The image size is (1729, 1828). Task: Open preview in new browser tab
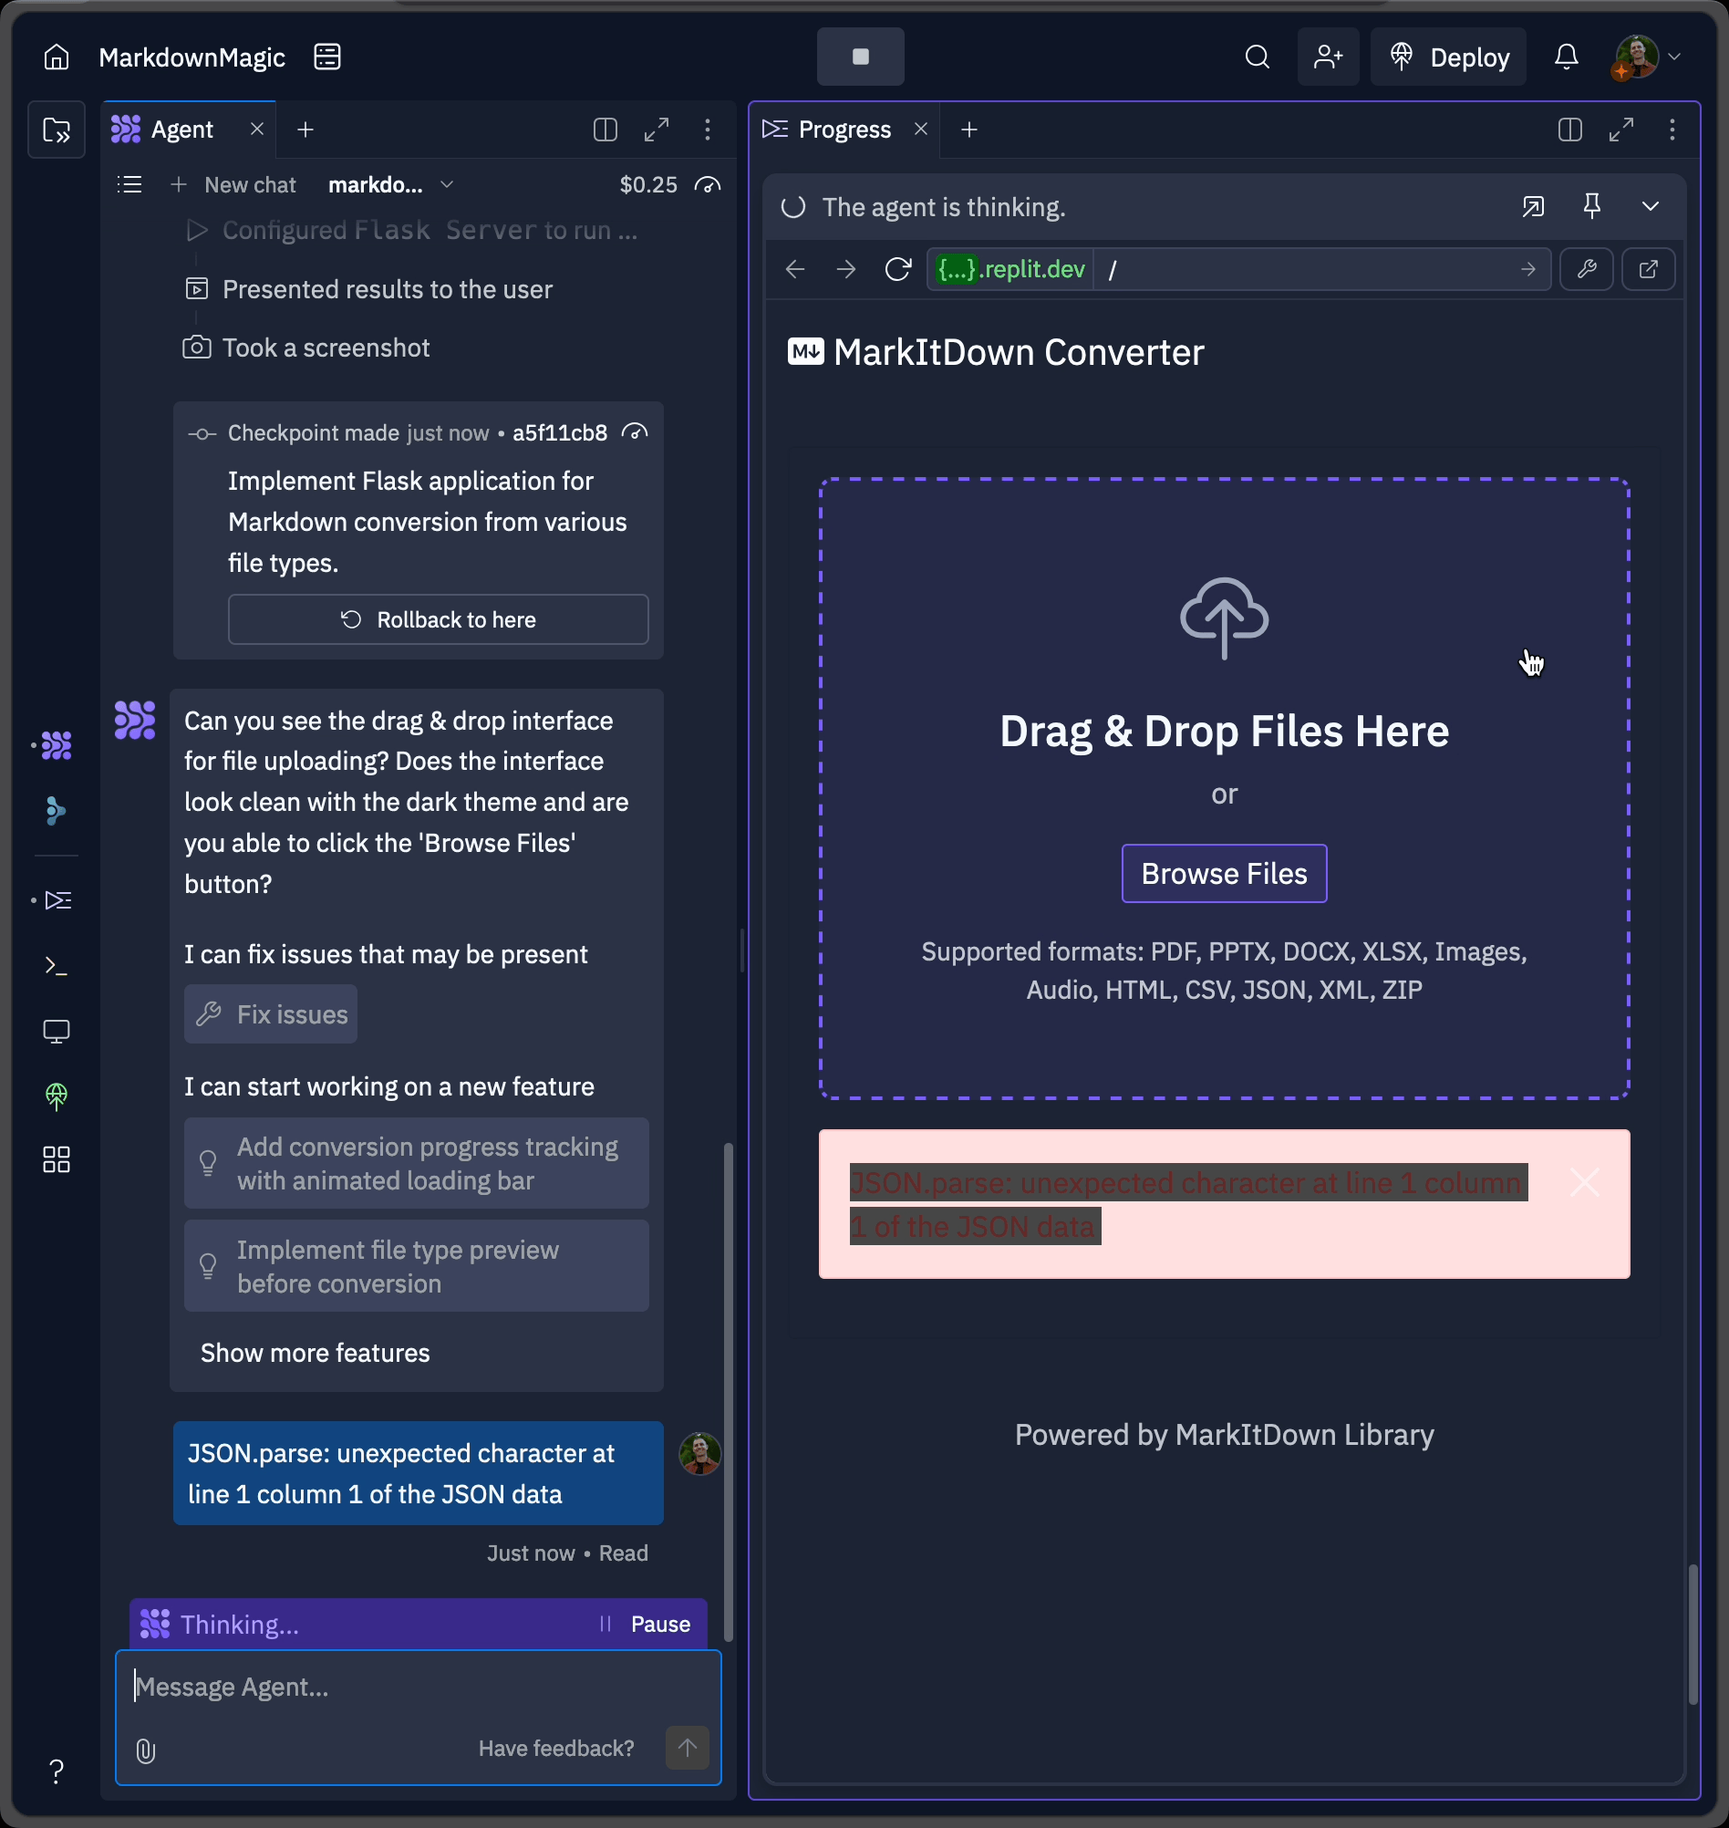(1648, 269)
